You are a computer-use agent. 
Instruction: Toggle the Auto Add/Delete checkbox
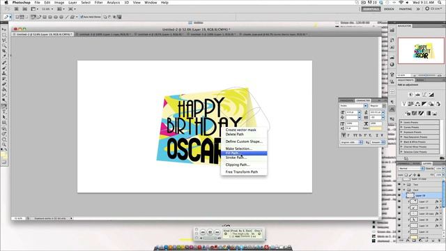coord(82,17)
